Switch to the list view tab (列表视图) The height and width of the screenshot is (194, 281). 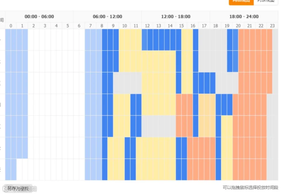point(266,2)
